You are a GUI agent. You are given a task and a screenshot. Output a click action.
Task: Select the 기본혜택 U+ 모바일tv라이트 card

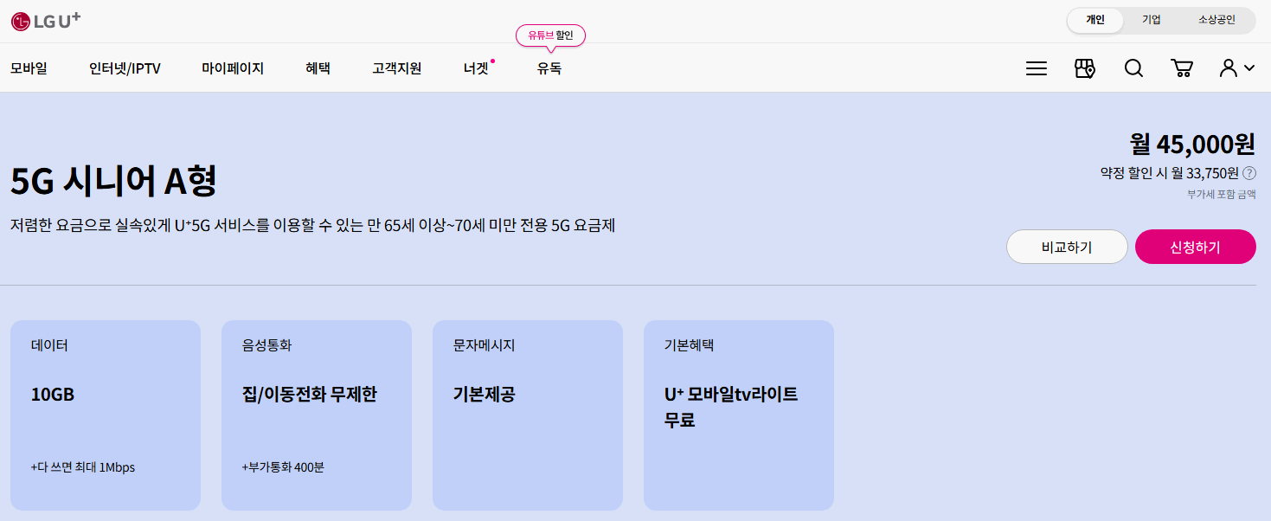click(x=738, y=415)
